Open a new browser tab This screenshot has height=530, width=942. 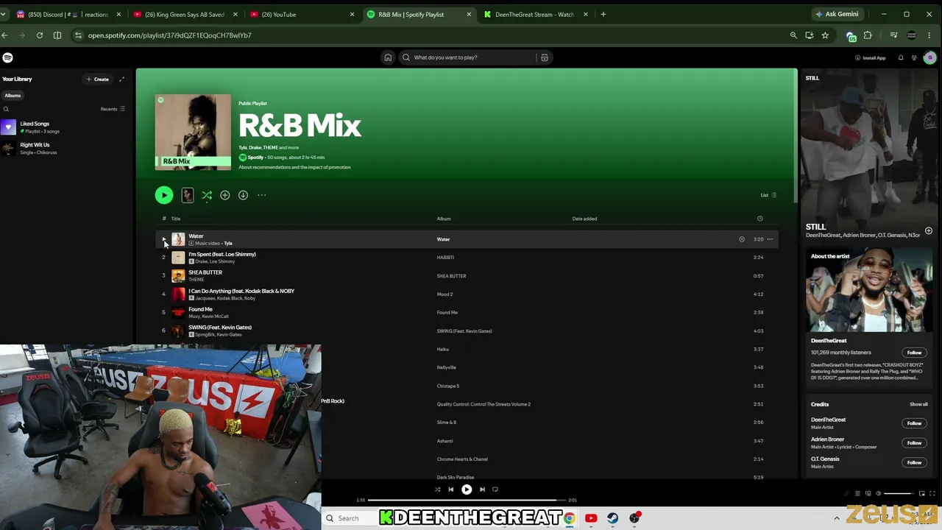(x=603, y=14)
